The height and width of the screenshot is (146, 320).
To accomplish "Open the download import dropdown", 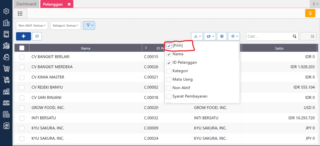I will (197, 36).
